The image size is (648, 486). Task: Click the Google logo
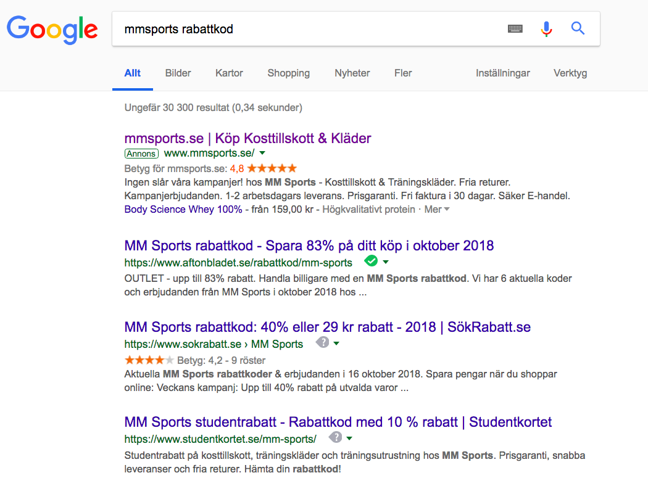coord(52,30)
